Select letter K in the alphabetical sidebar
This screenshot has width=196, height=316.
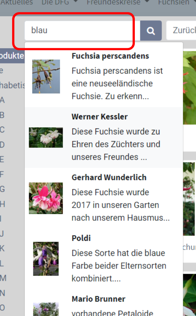pyautogui.click(x=2, y=248)
